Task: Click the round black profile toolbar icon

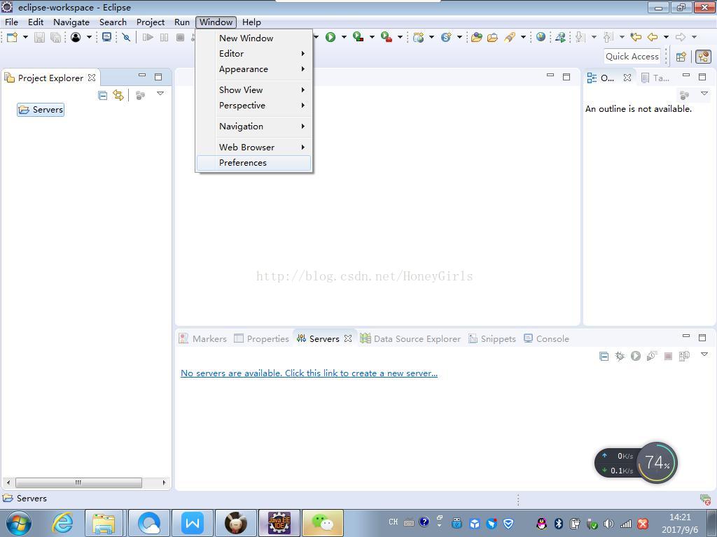Action: (76, 38)
